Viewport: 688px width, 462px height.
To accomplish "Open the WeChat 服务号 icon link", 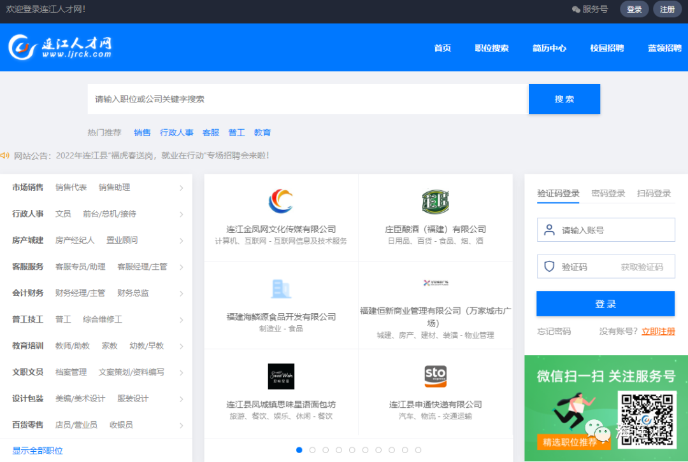I will click(x=576, y=9).
